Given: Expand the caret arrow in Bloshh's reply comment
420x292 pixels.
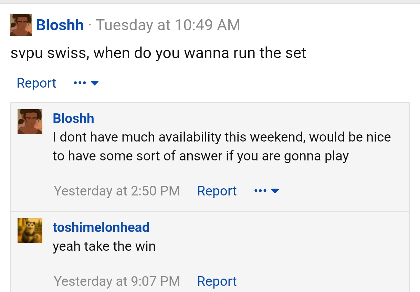Looking at the screenshot, I should 275,191.
